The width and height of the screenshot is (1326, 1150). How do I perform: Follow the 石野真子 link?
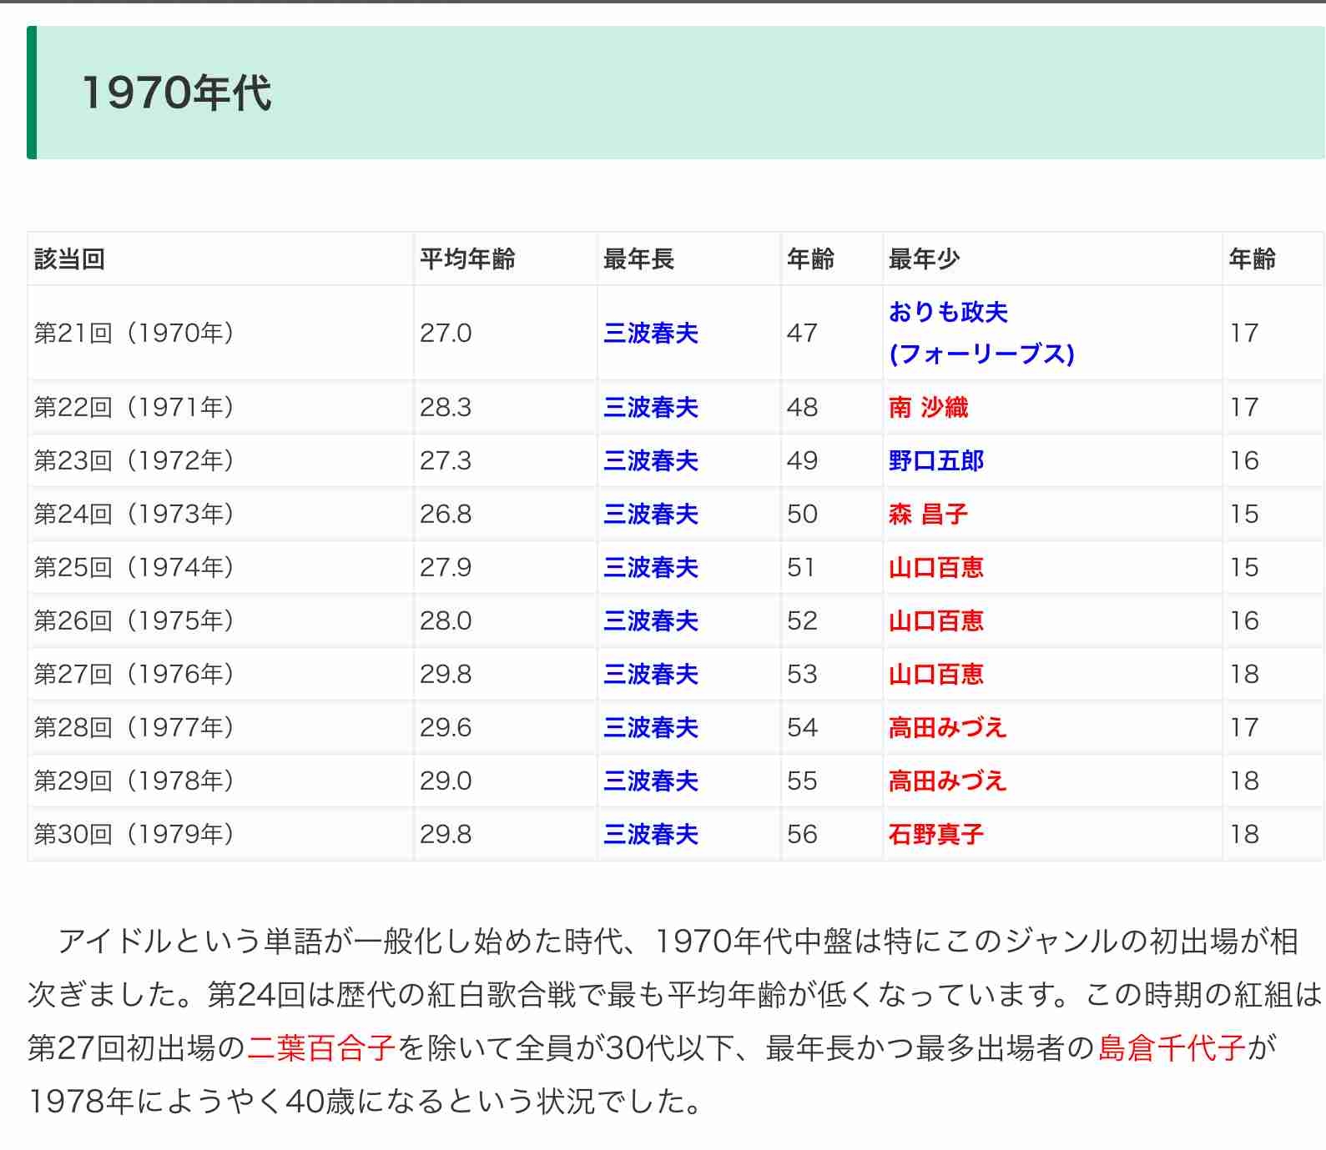(x=936, y=835)
